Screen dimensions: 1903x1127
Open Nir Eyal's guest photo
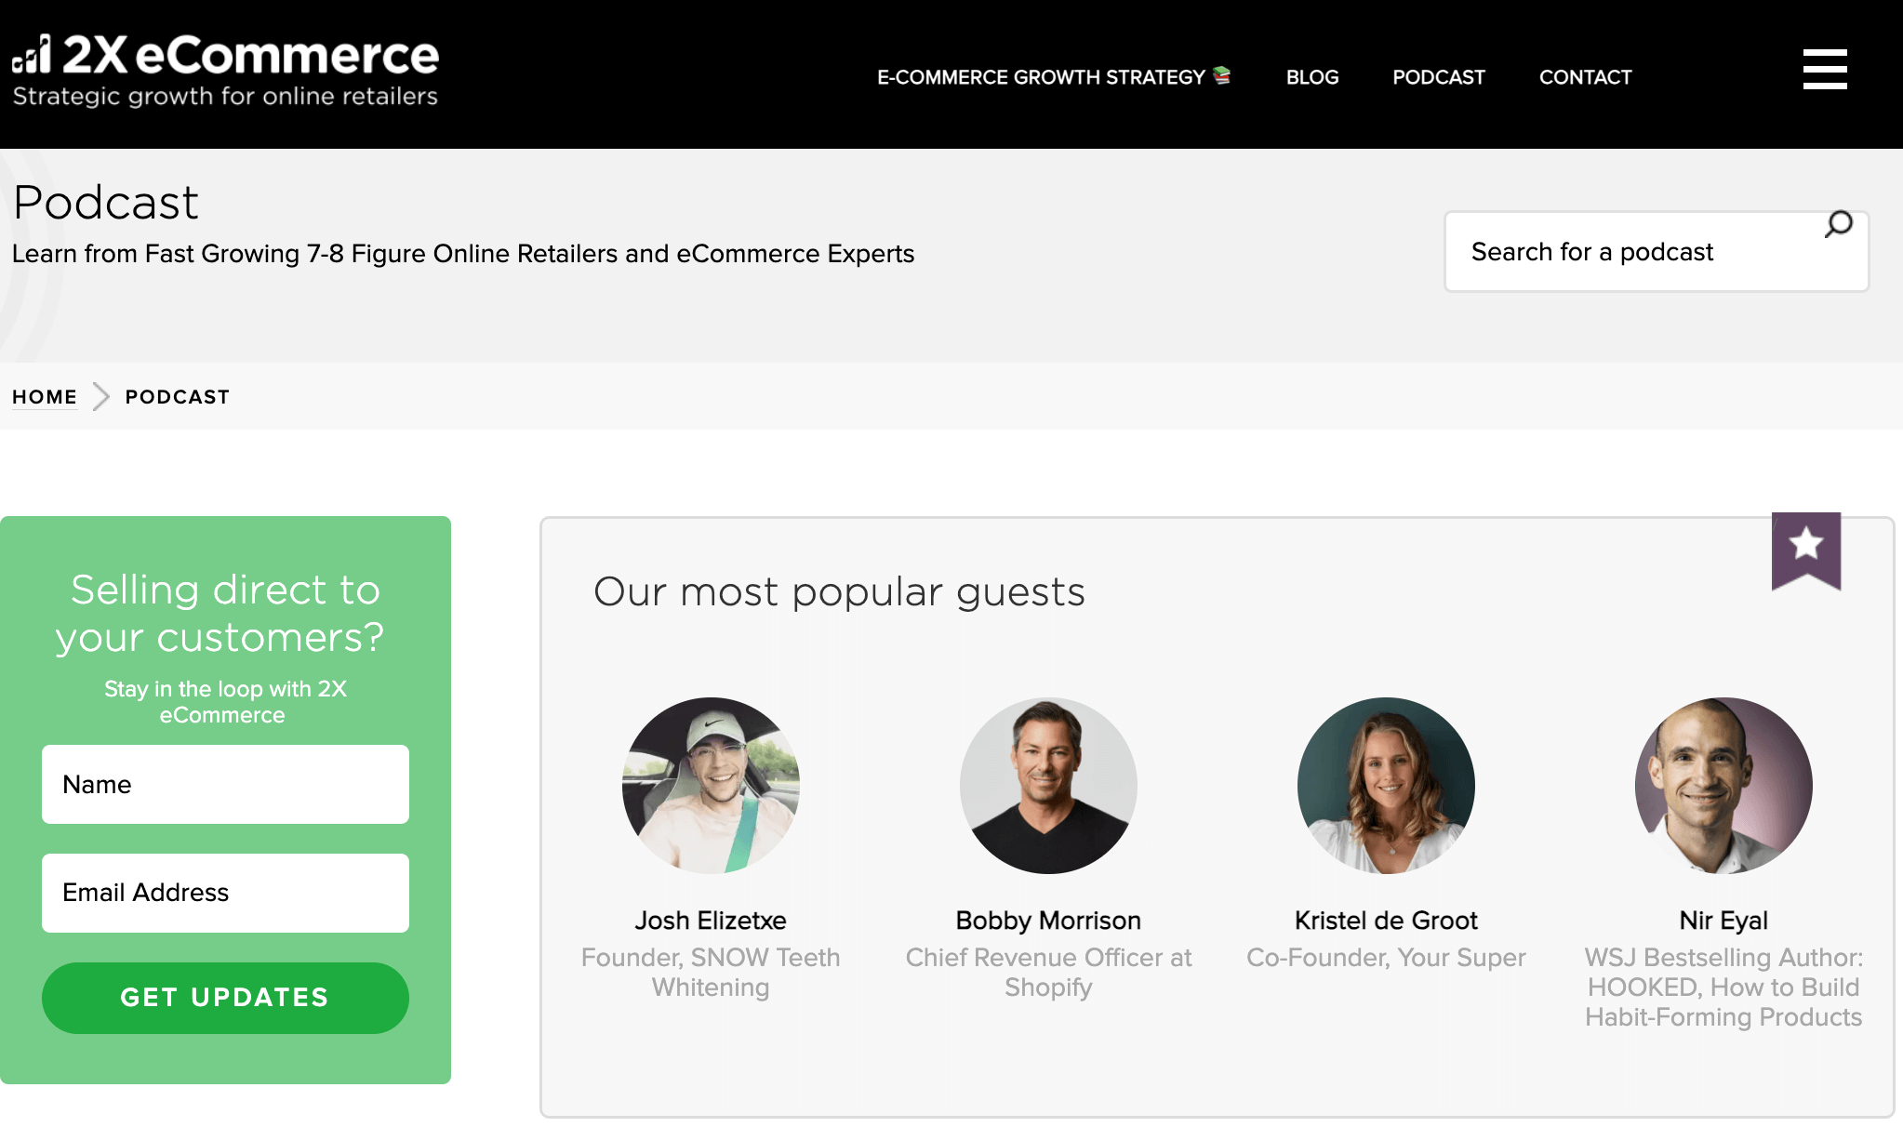[x=1723, y=786]
